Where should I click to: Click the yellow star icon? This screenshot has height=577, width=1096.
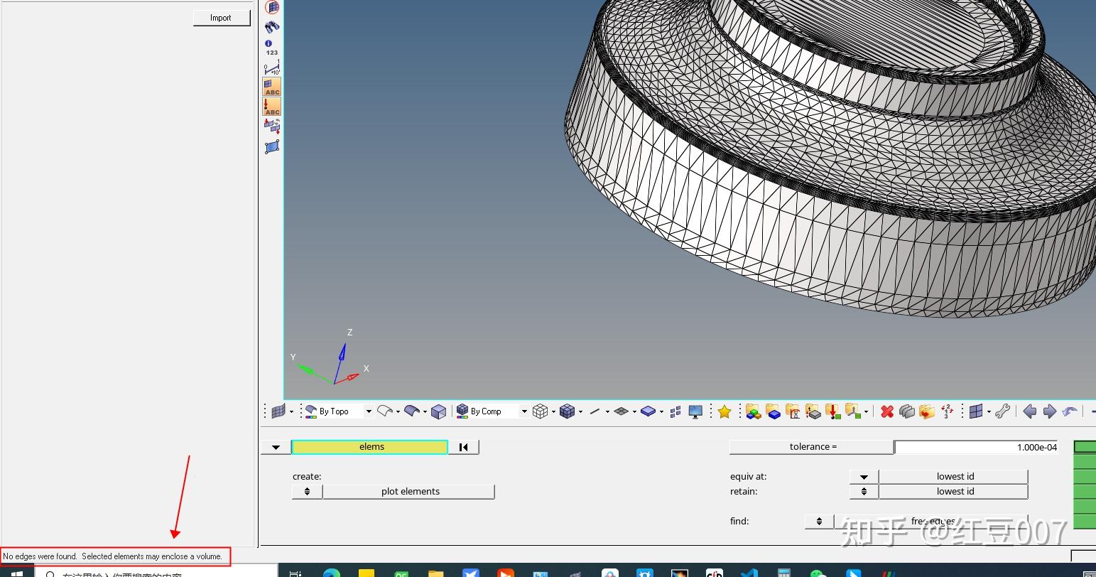(725, 411)
